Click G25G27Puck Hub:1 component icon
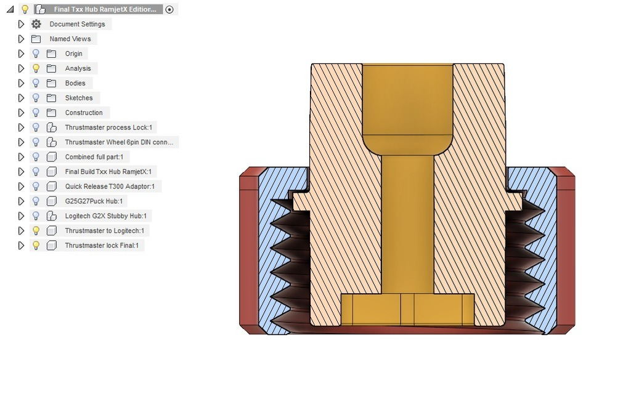 [x=52, y=201]
